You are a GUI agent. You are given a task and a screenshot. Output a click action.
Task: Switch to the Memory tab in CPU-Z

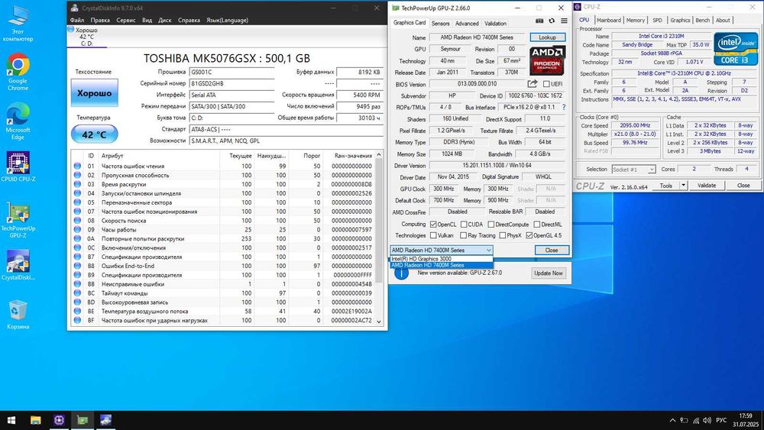[636, 21]
